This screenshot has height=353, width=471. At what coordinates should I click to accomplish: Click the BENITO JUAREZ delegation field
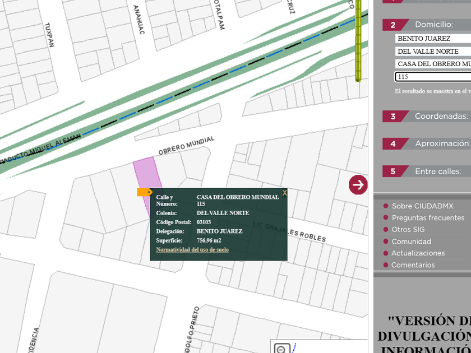432,39
